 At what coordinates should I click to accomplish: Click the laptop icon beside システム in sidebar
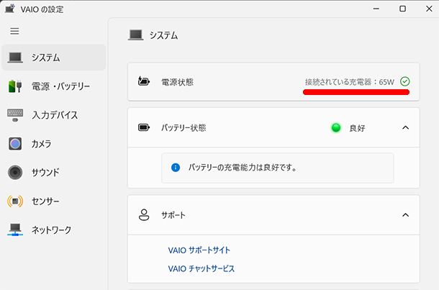tap(15, 58)
